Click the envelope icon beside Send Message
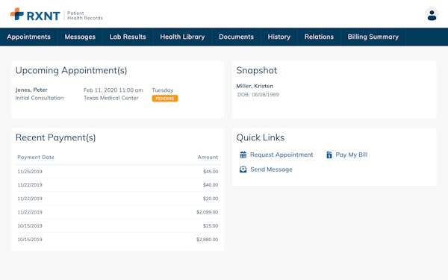448x280 pixels. tap(243, 169)
